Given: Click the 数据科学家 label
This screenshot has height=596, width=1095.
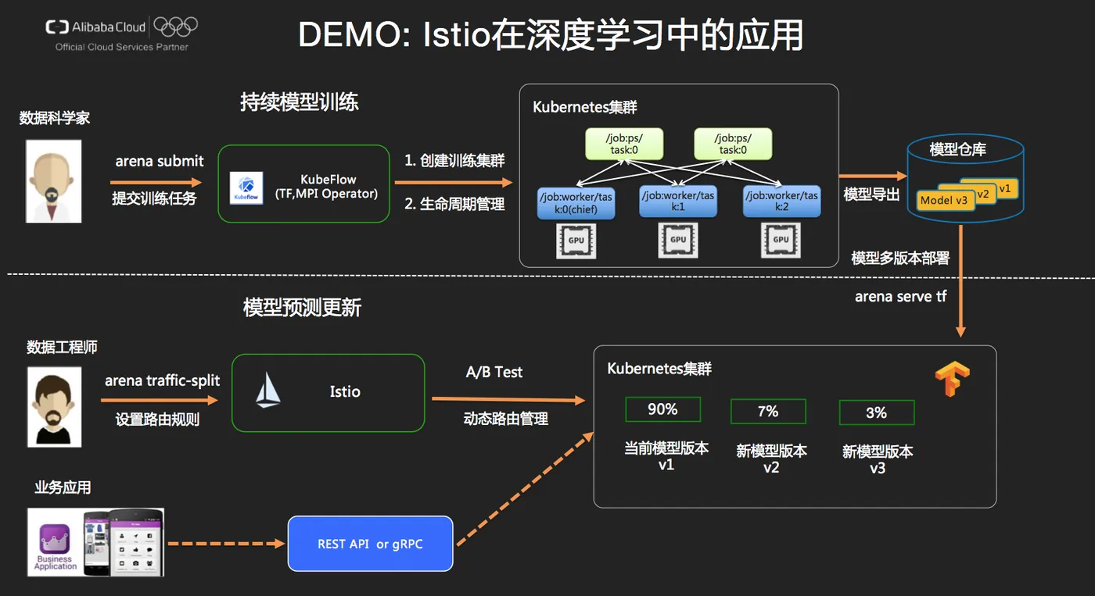Looking at the screenshot, I should (55, 118).
